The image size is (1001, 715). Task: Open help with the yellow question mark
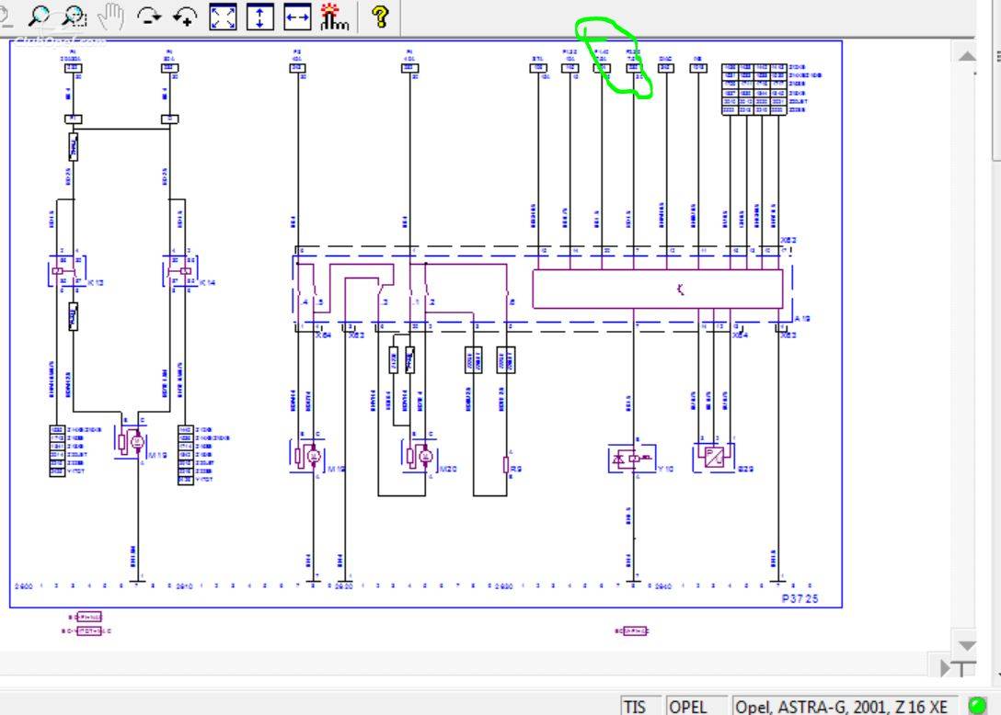click(380, 17)
